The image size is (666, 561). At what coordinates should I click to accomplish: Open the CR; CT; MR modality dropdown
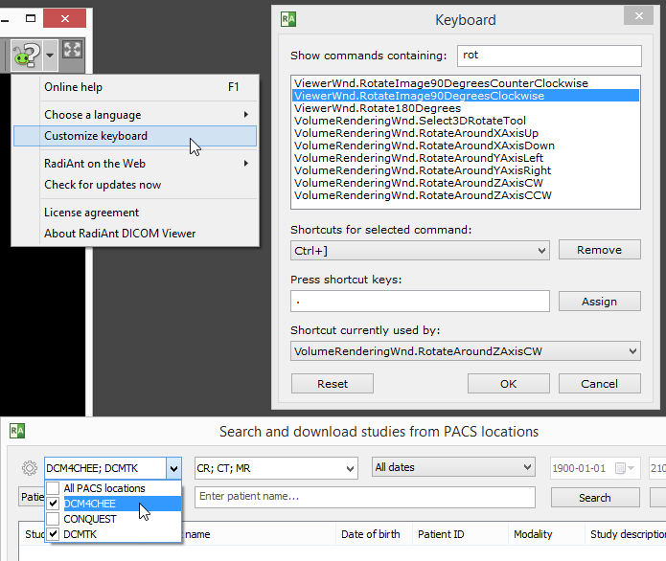click(x=276, y=468)
